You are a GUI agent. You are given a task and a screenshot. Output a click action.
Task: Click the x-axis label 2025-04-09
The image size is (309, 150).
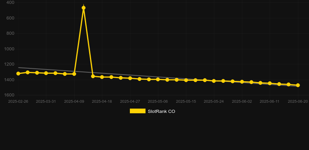(x=74, y=102)
